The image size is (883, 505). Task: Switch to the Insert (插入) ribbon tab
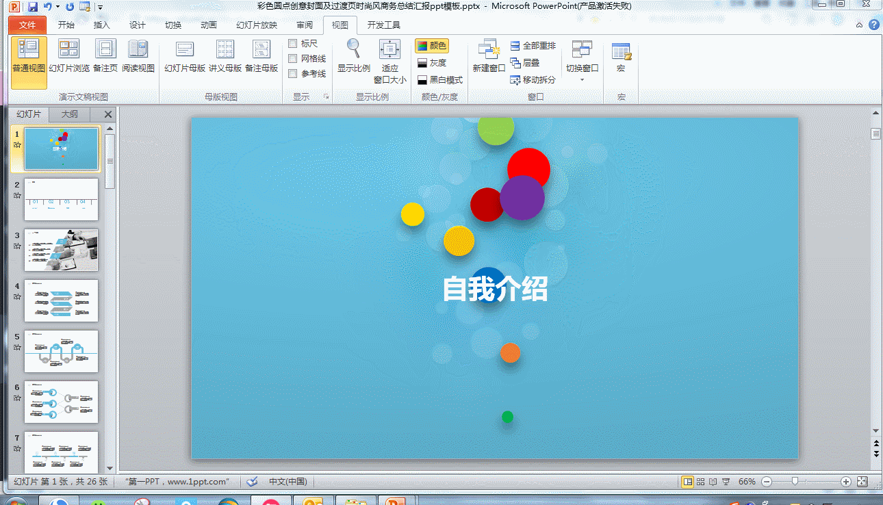pyautogui.click(x=101, y=25)
